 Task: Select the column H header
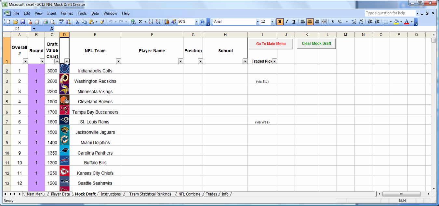click(x=225, y=34)
